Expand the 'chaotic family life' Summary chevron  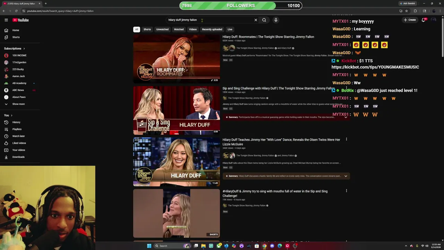[346, 176]
